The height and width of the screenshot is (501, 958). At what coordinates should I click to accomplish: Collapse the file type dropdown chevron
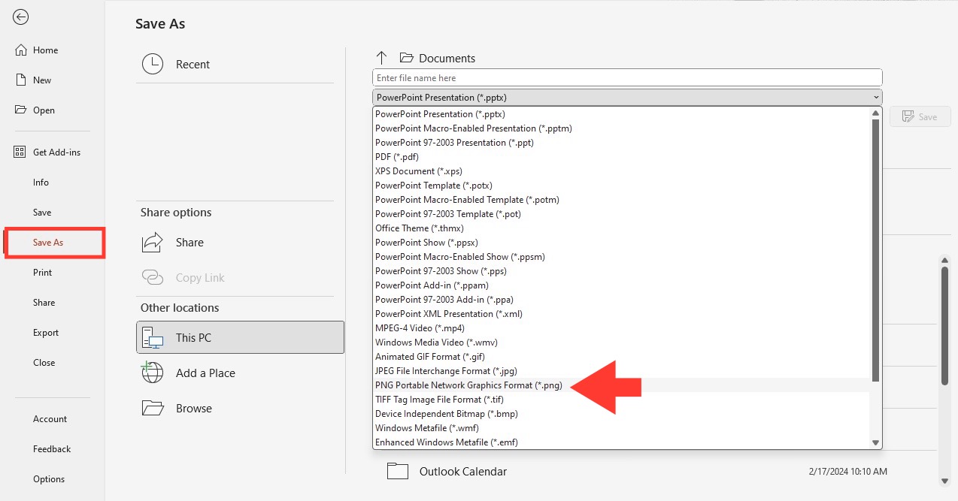pyautogui.click(x=876, y=98)
